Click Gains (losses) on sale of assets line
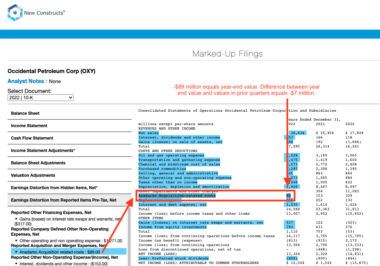Viewport: 380px width, 266px height. pyautogui.click(x=180, y=142)
